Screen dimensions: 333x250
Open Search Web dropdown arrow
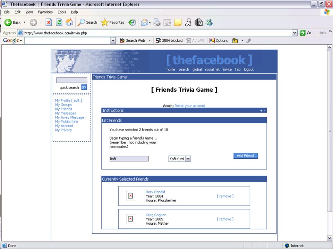[150, 40]
